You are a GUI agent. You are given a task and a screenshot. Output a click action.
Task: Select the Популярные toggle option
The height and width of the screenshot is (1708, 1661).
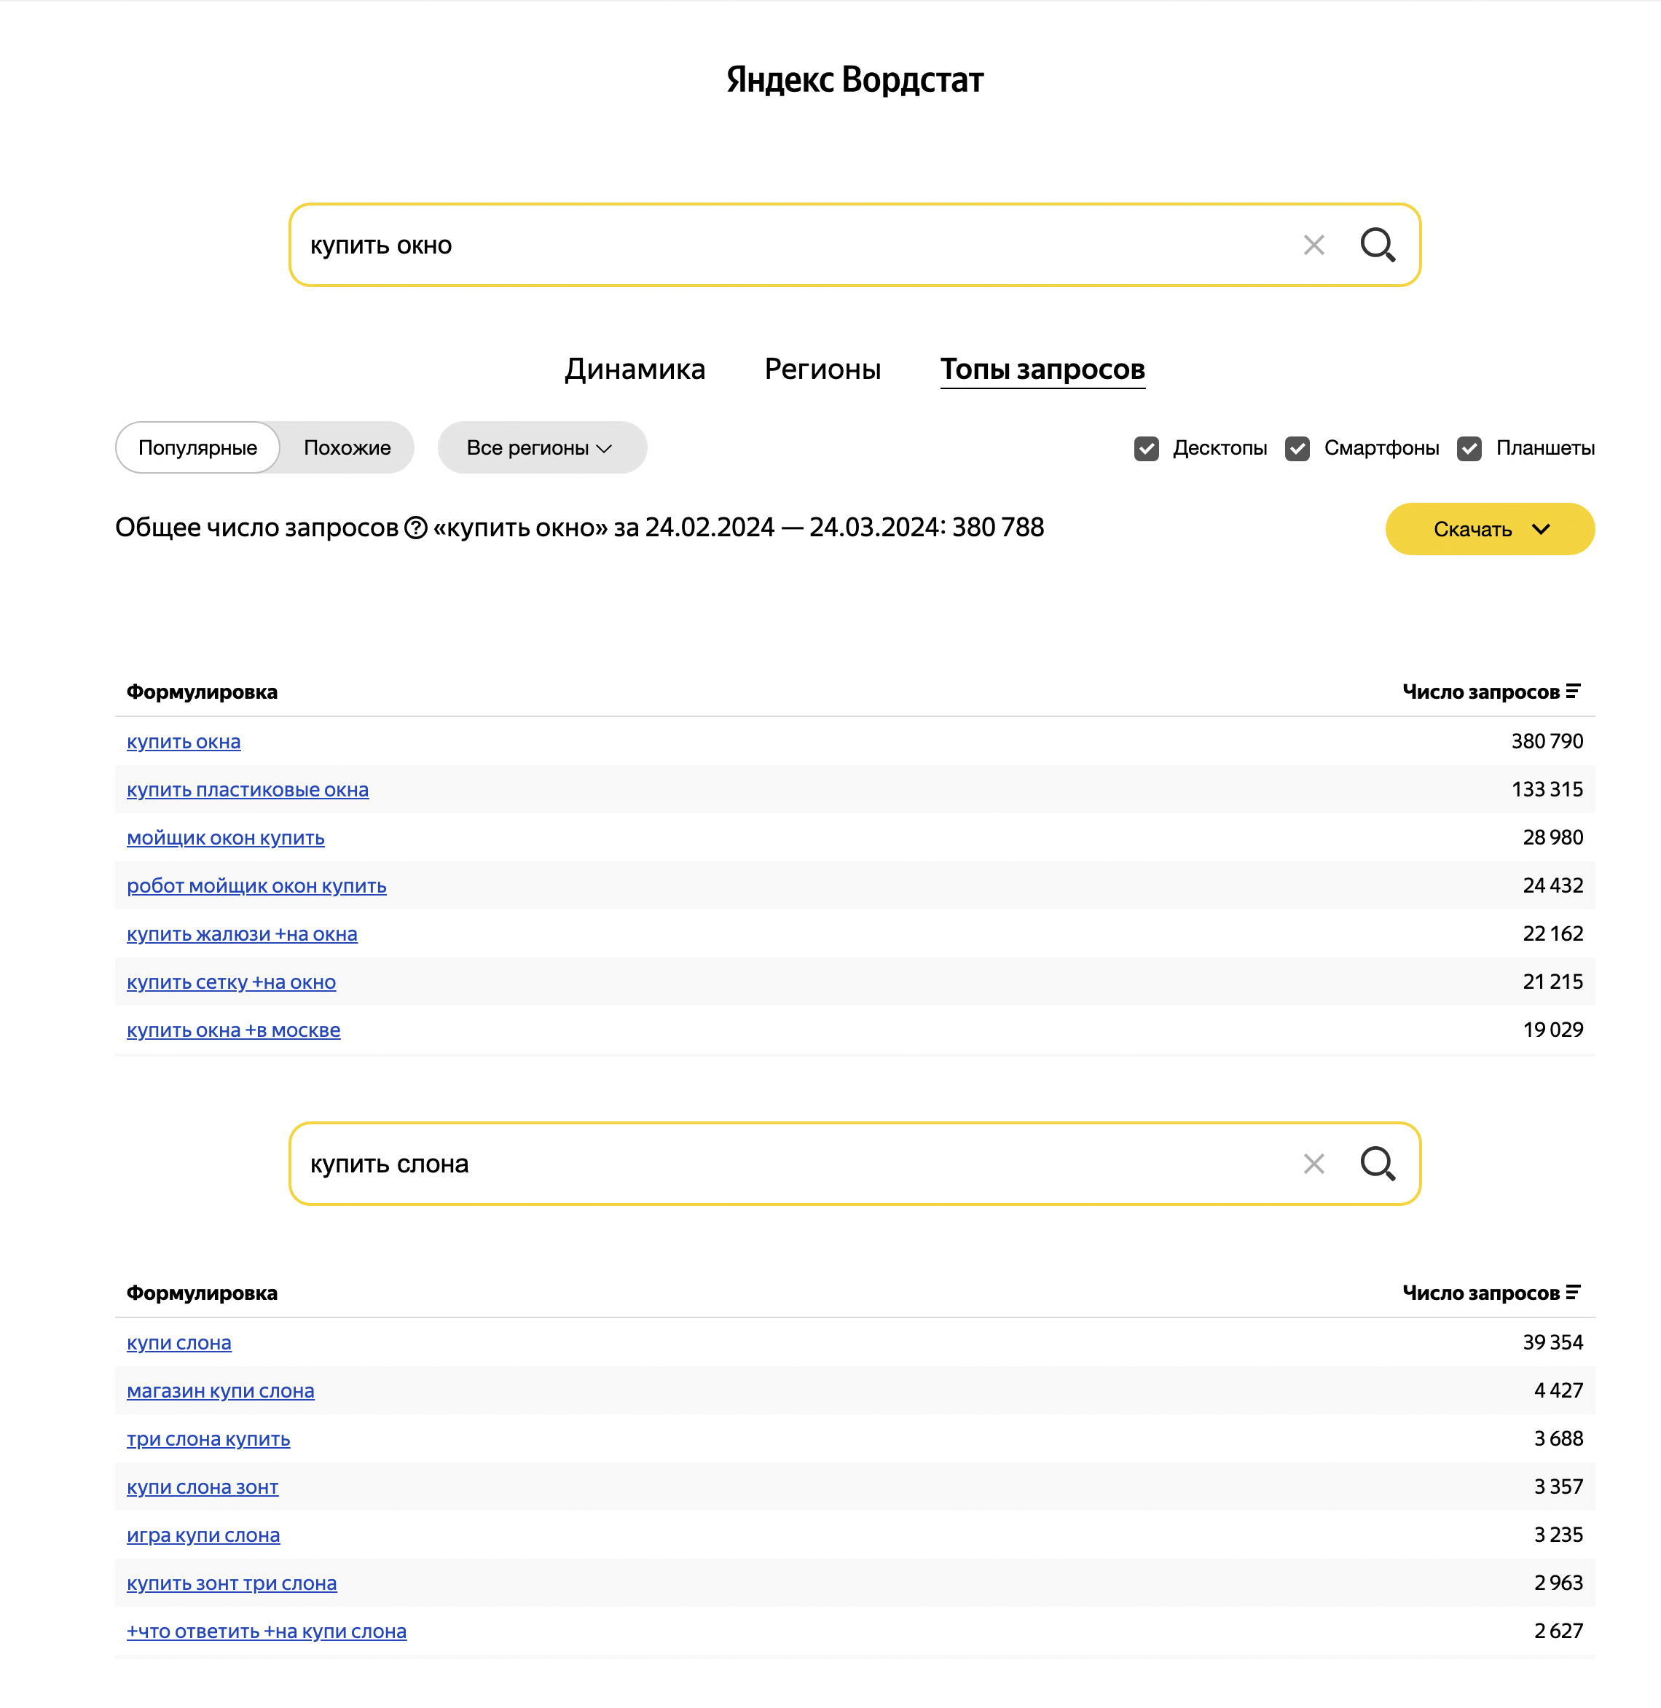click(x=198, y=447)
